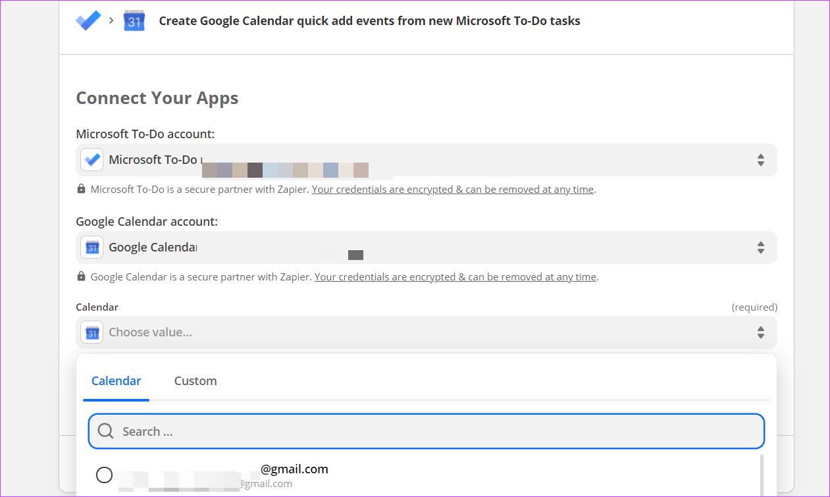Click the Google Calendar credentials encrypted link

(455, 276)
